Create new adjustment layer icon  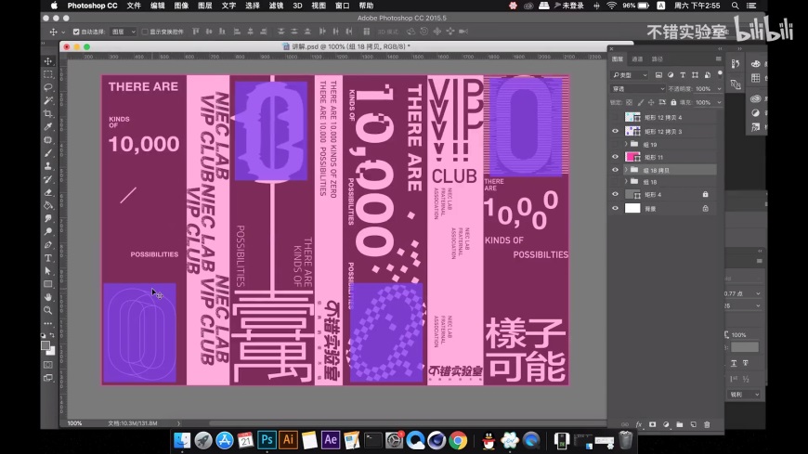[x=666, y=424]
